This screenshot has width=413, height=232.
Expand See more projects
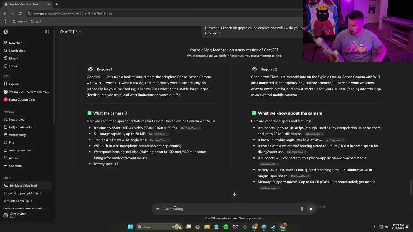tap(15, 166)
